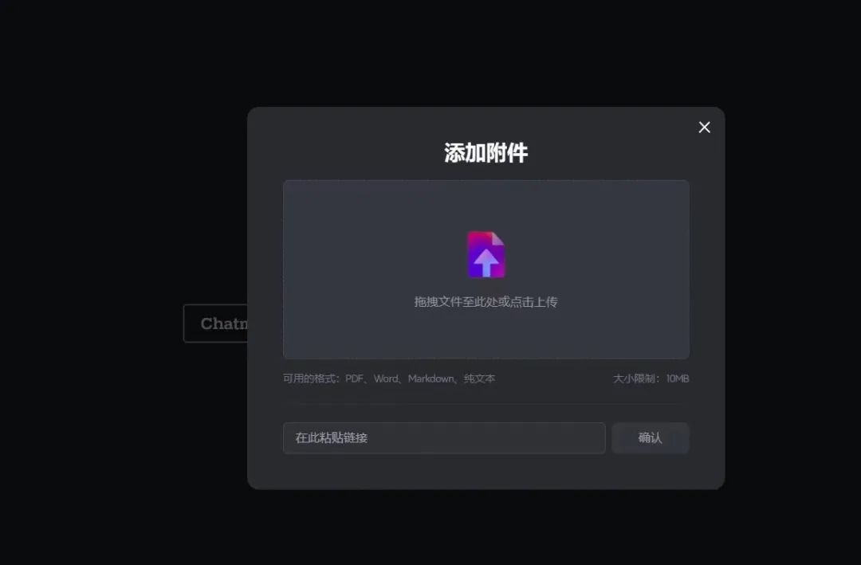Click the purple file upload icon
The height and width of the screenshot is (565, 861).
pos(486,255)
